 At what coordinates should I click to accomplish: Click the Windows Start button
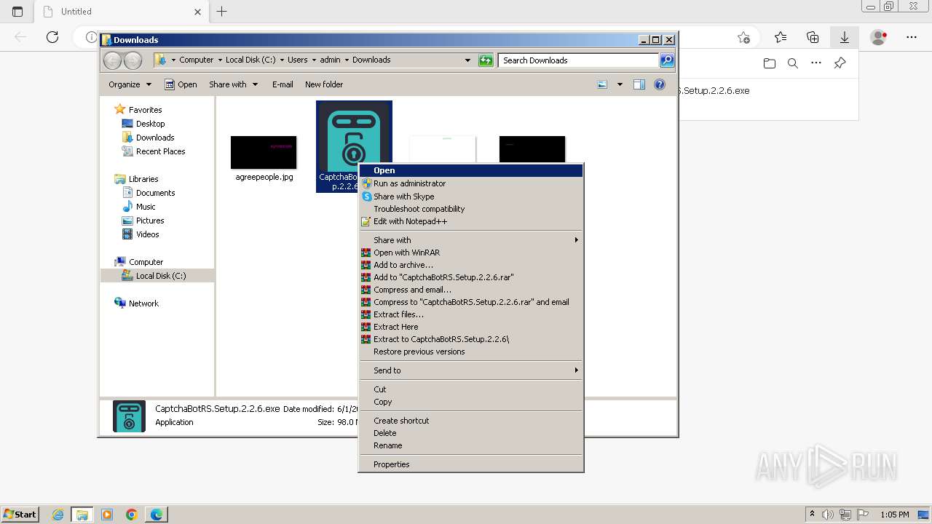20,514
